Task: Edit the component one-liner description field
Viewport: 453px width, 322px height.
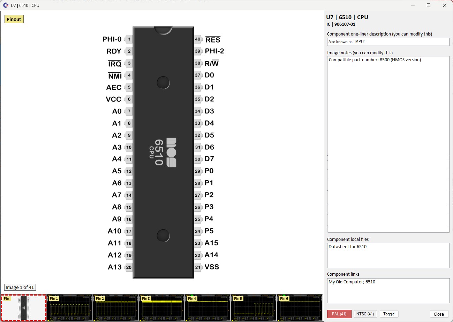Action: [x=388, y=42]
